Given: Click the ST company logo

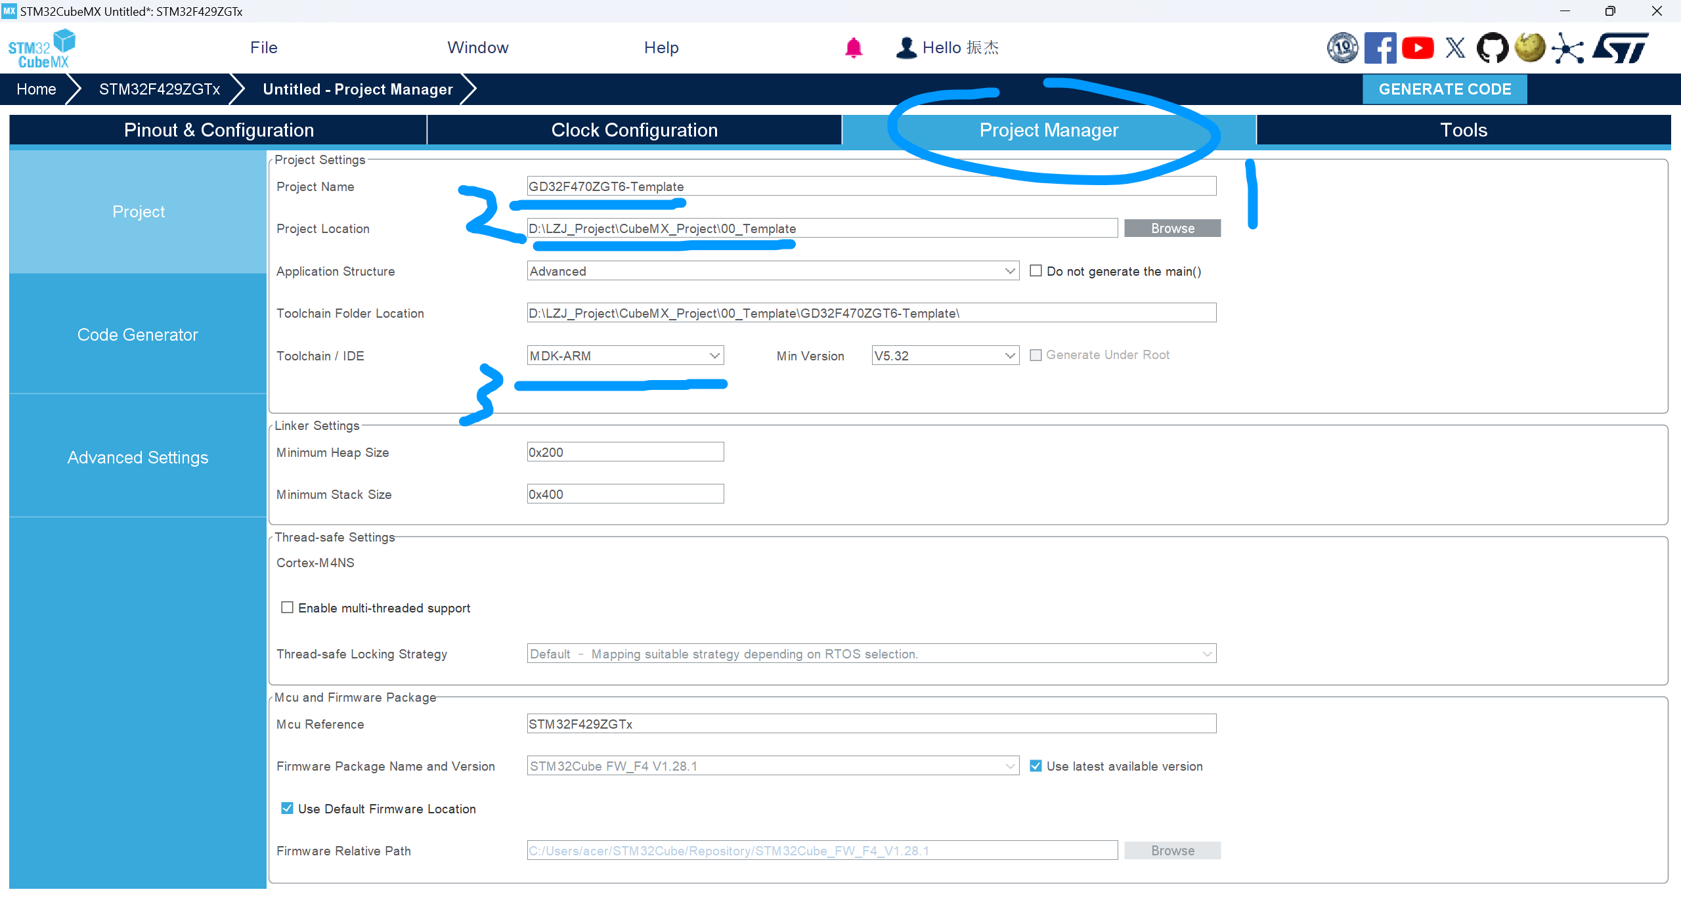Looking at the screenshot, I should 1621,48.
